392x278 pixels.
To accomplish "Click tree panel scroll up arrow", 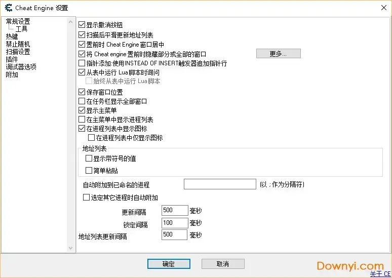I will pos(71,22).
